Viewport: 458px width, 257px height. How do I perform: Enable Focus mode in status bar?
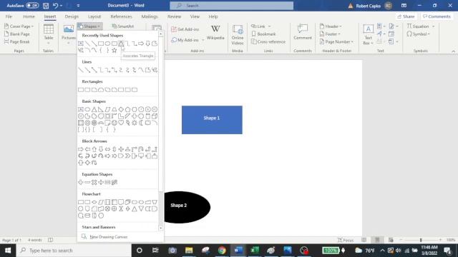click(346, 240)
